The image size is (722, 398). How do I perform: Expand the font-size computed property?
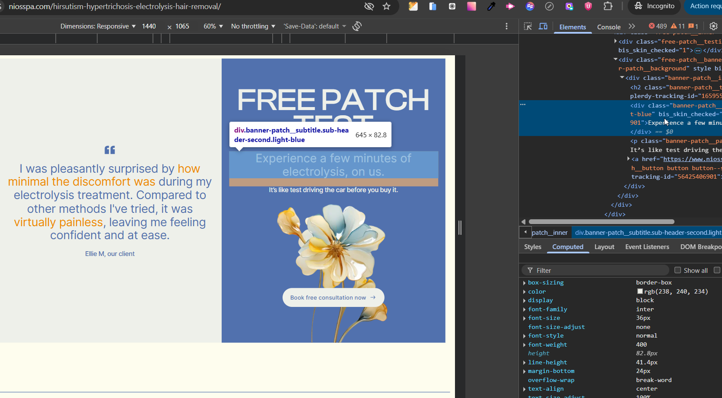click(525, 318)
